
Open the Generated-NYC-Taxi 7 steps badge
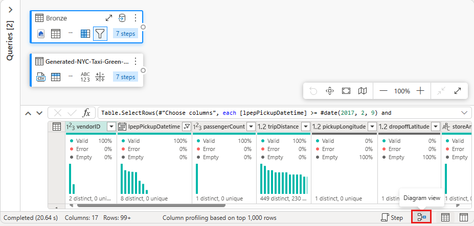pyautogui.click(x=125, y=77)
